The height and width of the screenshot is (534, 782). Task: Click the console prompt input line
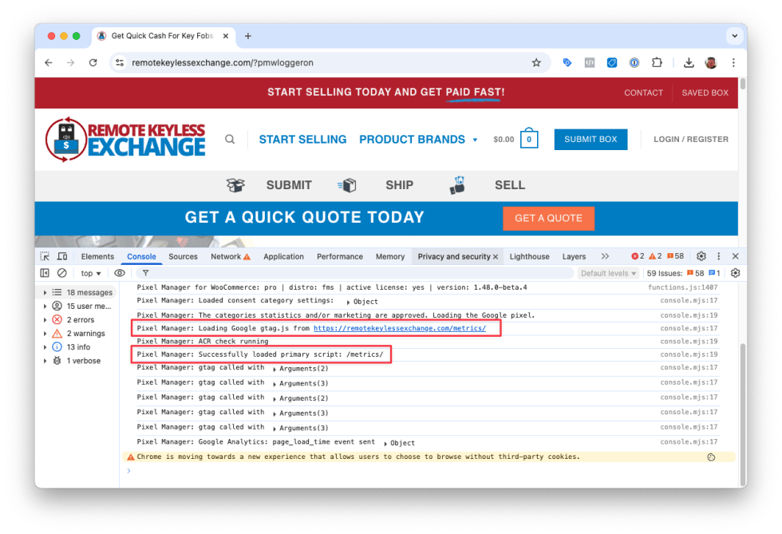pyautogui.click(x=429, y=471)
